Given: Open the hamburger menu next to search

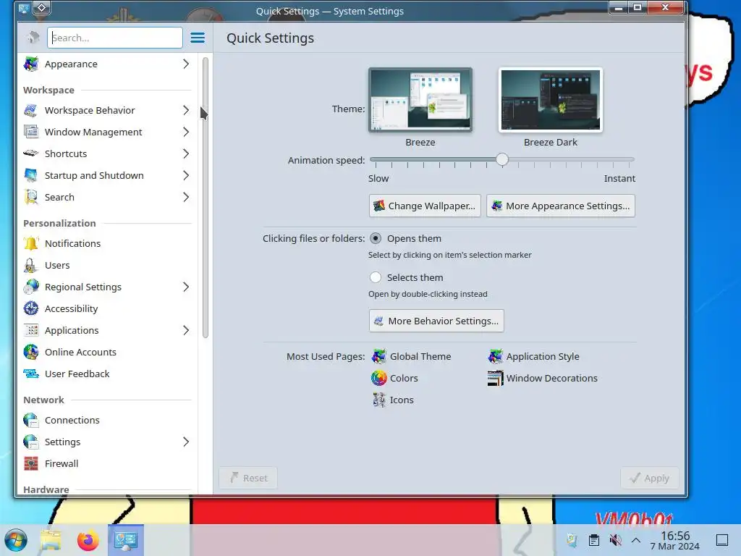Looking at the screenshot, I should point(198,38).
